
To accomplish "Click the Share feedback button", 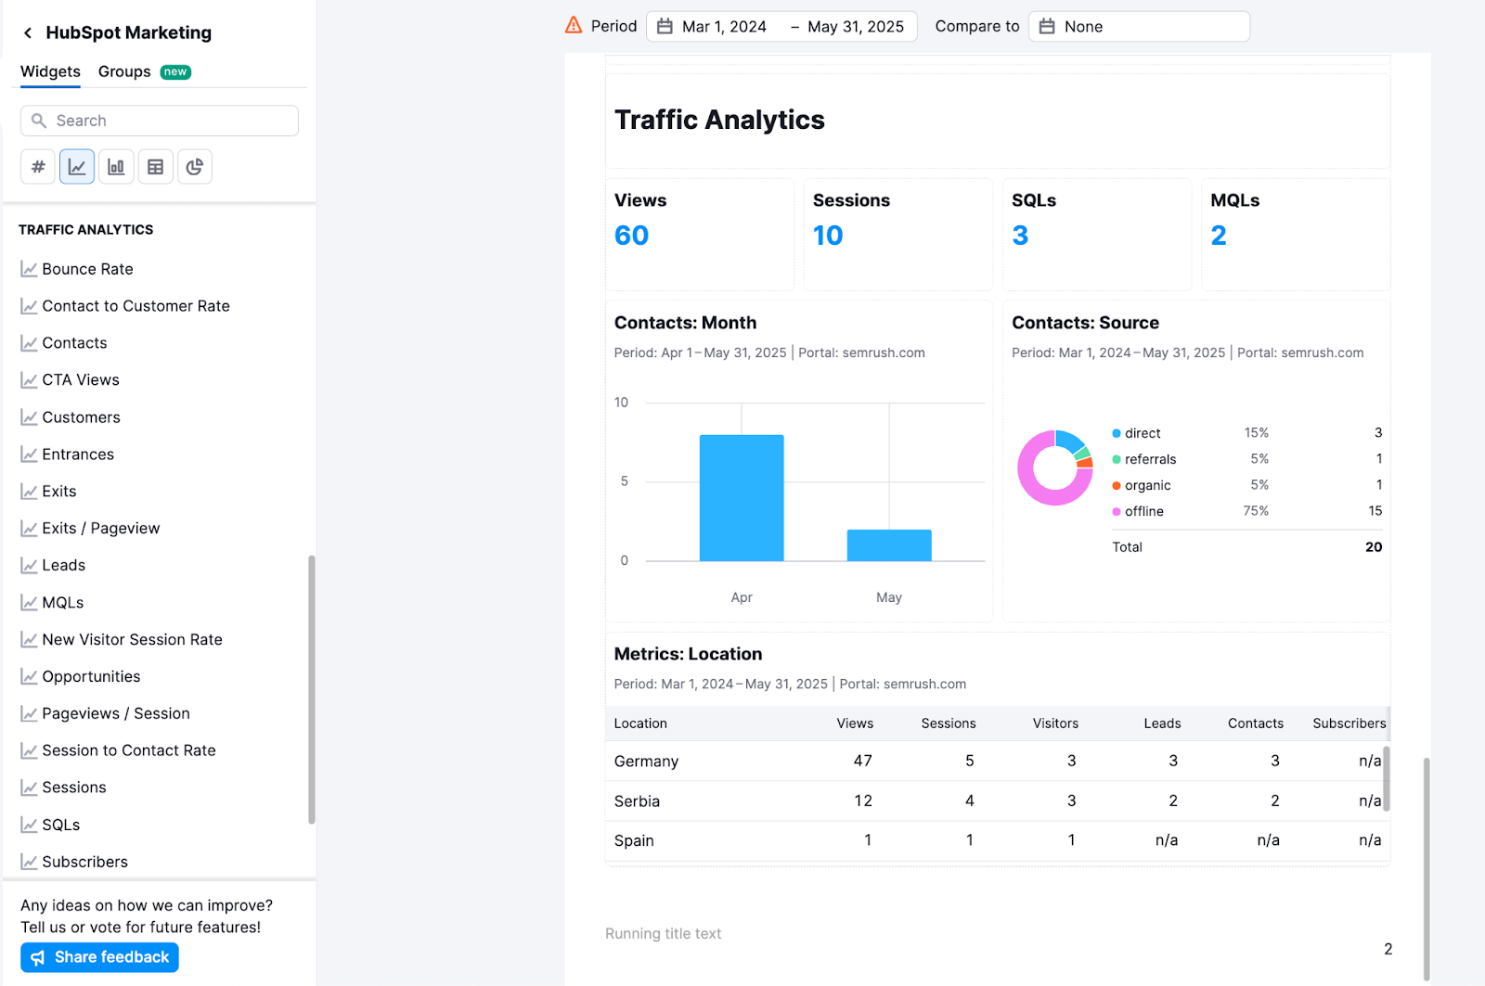I will pyautogui.click(x=99, y=956).
